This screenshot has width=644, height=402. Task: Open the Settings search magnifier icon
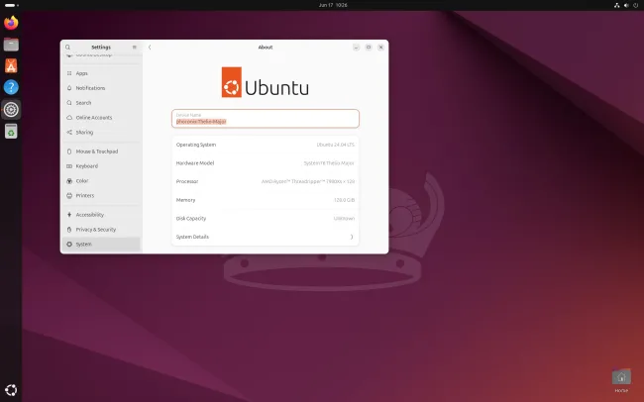click(x=68, y=47)
